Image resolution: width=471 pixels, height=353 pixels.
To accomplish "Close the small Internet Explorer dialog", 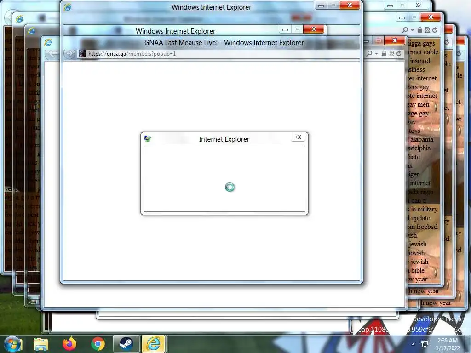I will click(x=298, y=137).
